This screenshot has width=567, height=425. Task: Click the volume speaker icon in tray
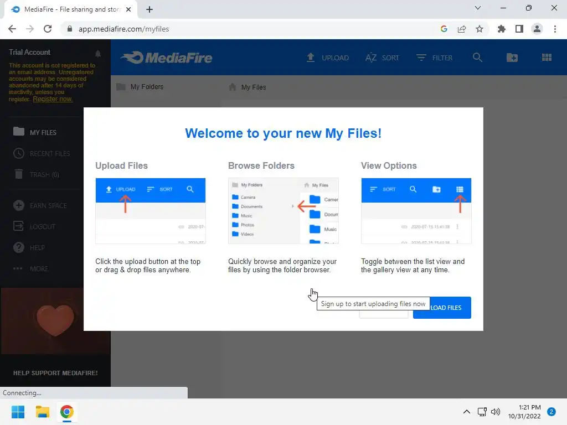[496, 412]
